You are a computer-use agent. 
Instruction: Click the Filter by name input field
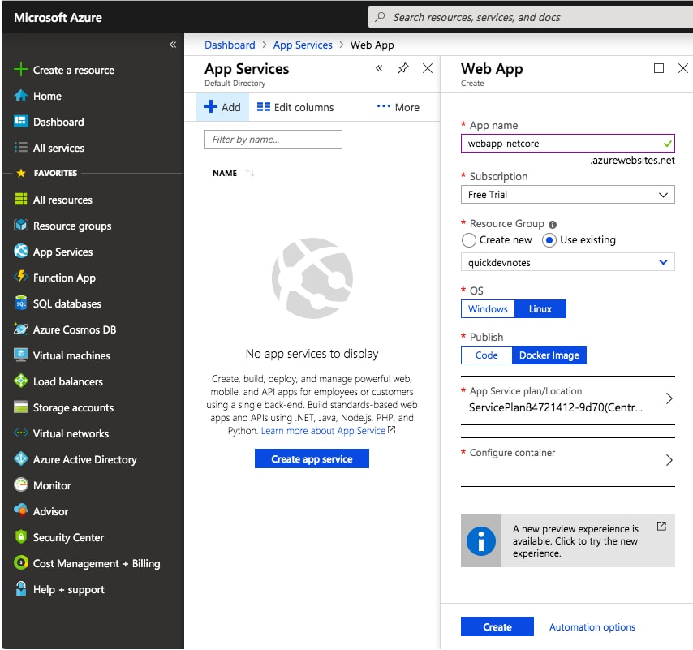pos(273,140)
